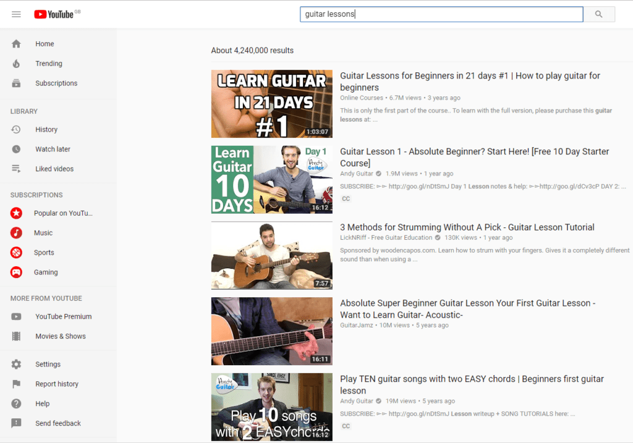Click the red Music note icon
633x443 pixels.
click(16, 233)
